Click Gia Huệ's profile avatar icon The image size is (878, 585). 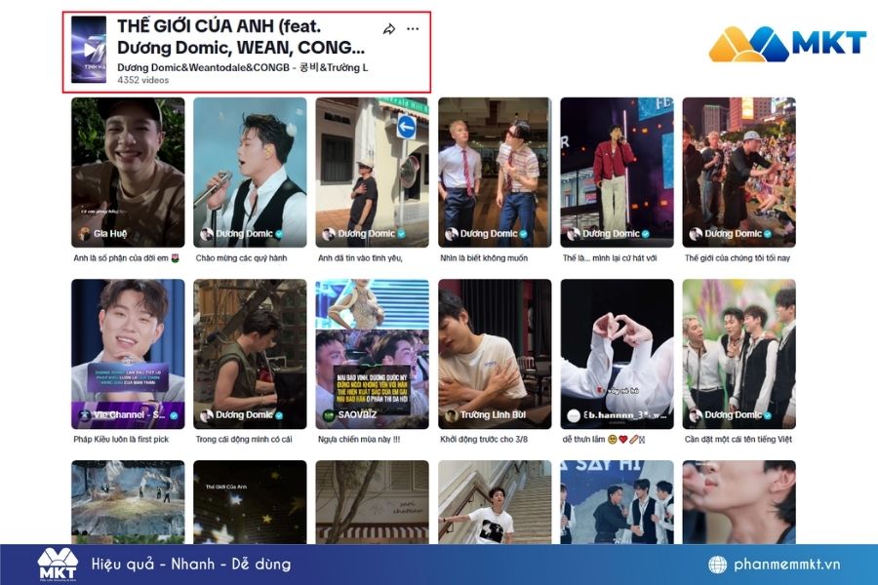(84, 234)
